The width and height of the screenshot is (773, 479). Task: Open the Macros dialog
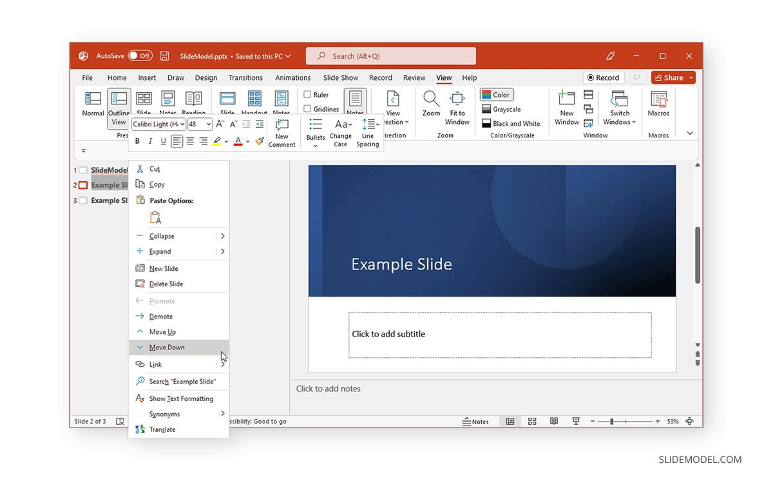point(658,104)
